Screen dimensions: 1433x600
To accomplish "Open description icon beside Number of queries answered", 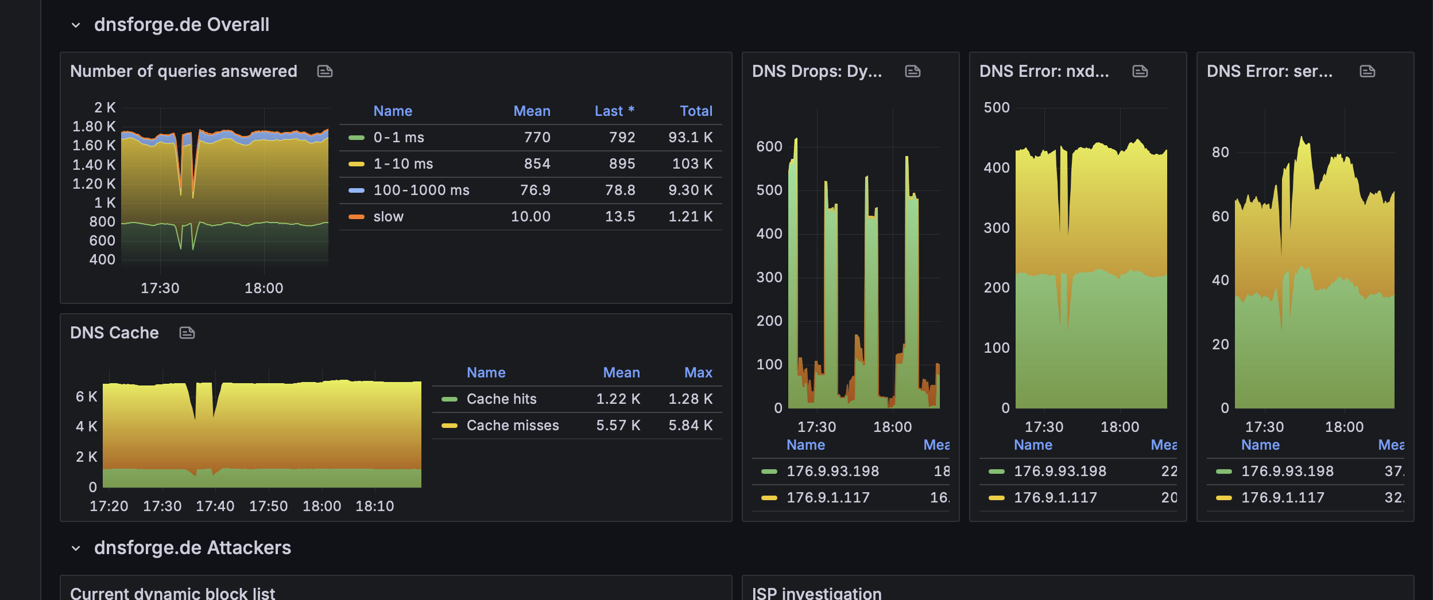I will click(x=325, y=71).
